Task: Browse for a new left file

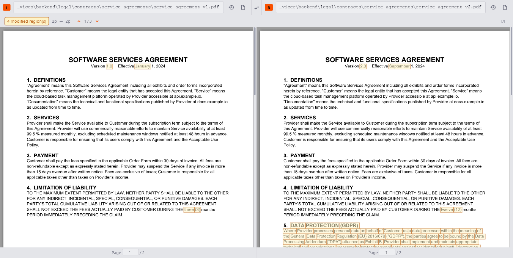Action: click(243, 8)
